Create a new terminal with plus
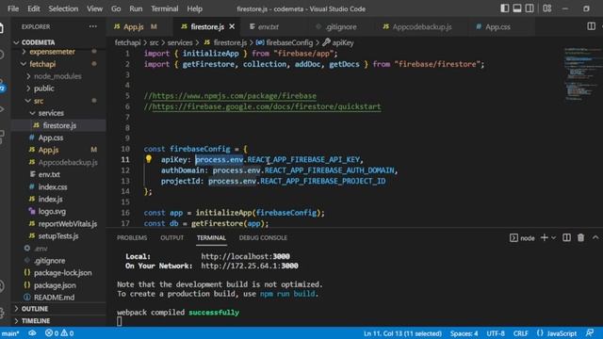Screen dimensions: 603x339 click(x=544, y=237)
